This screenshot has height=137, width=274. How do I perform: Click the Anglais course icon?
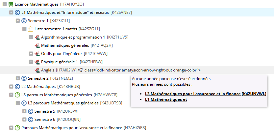[37, 70]
